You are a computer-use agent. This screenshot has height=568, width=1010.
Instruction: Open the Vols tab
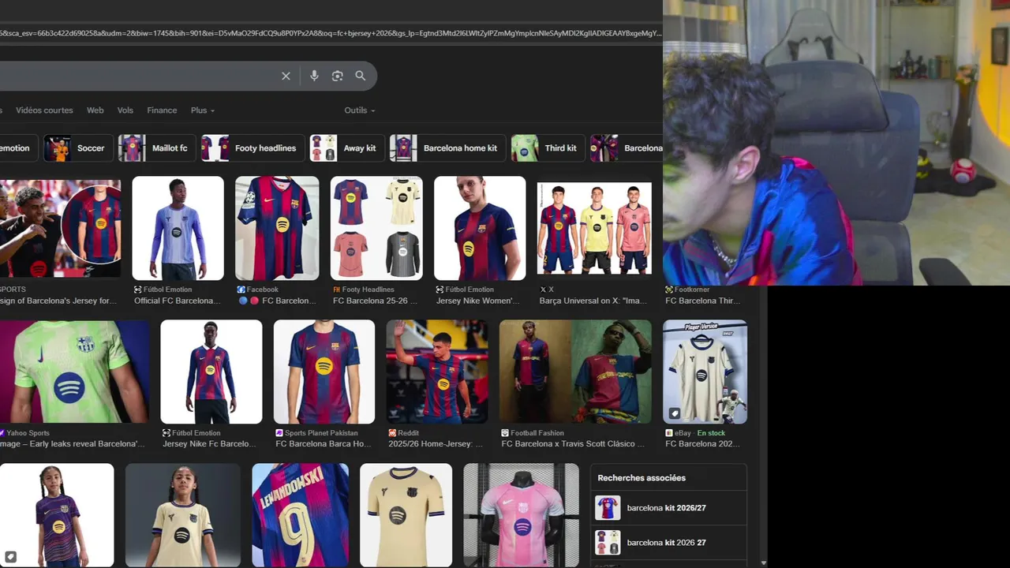click(x=125, y=110)
